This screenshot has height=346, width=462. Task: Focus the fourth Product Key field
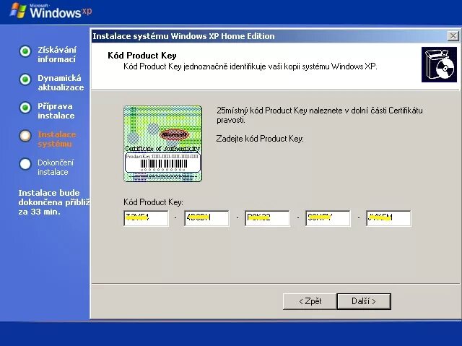[328, 218]
